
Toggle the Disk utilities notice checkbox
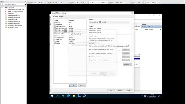pyautogui.click(x=90, y=46)
